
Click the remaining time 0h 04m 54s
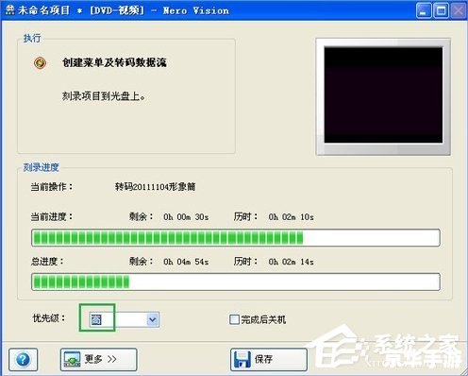pos(186,262)
